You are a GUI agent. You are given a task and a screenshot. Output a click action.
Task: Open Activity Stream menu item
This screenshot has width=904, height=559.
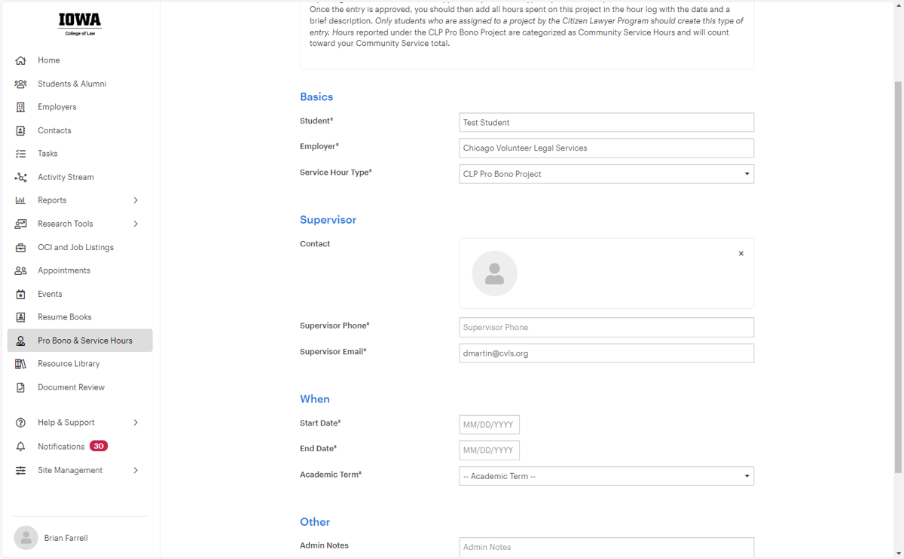tap(66, 177)
